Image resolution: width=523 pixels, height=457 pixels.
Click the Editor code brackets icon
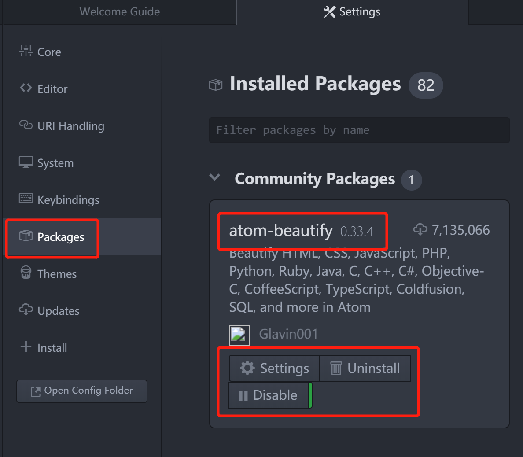[x=26, y=88]
